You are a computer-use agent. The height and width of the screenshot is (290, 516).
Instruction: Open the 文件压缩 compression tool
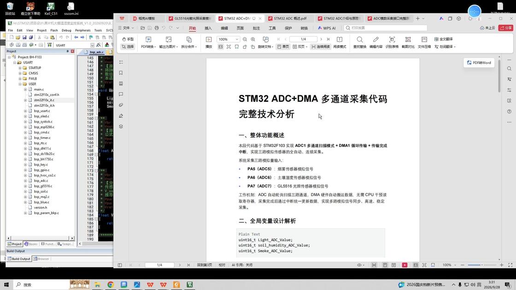tap(424, 43)
